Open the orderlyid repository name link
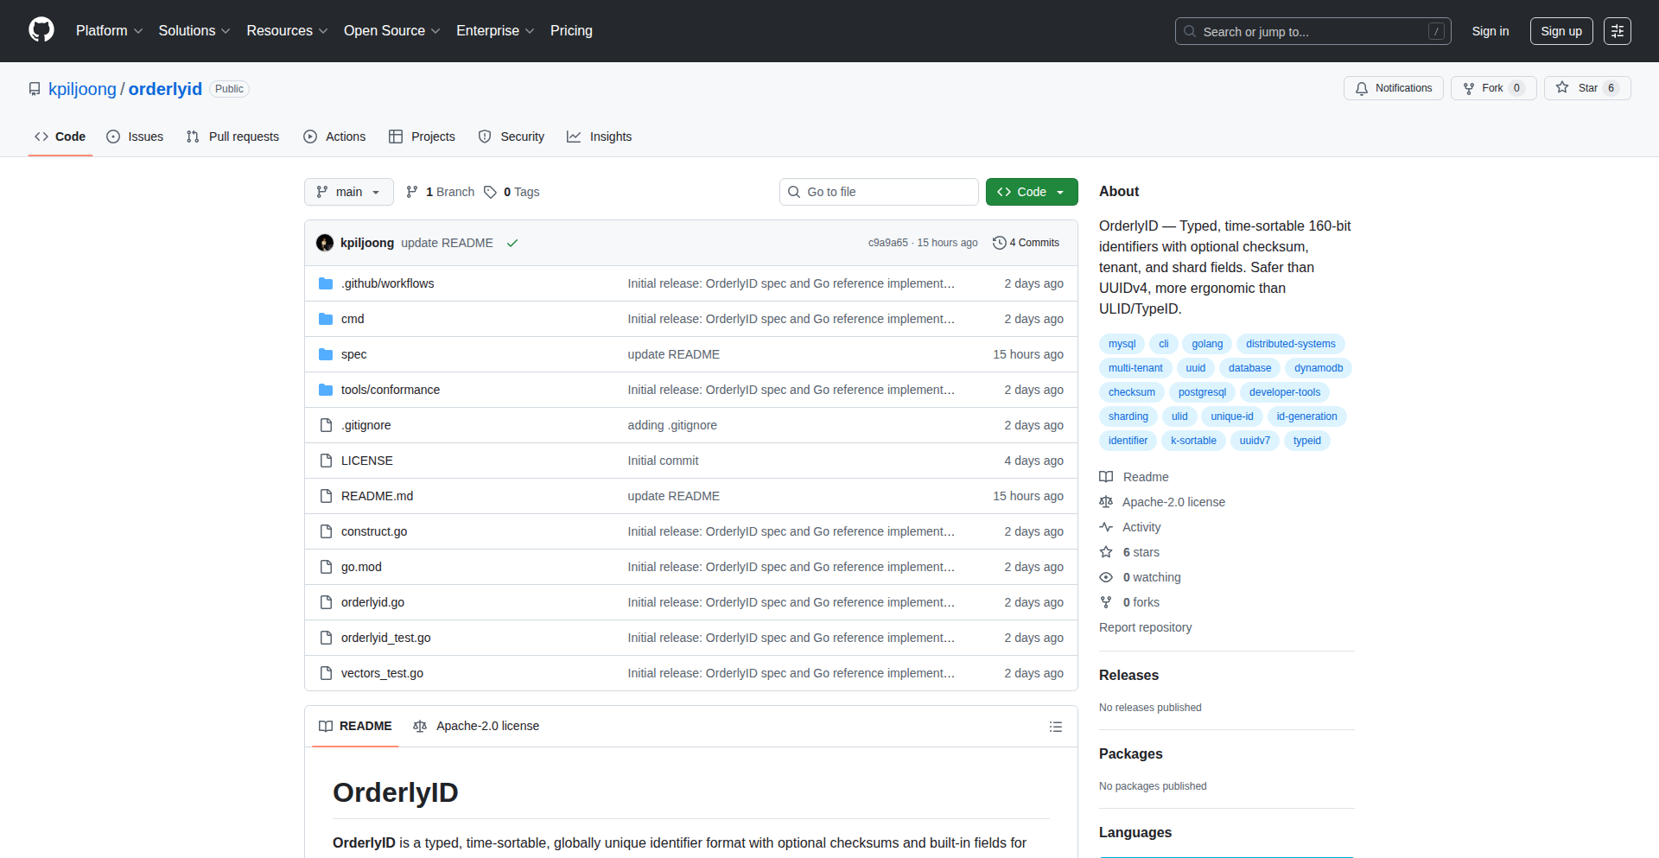The height and width of the screenshot is (858, 1659). (x=165, y=89)
